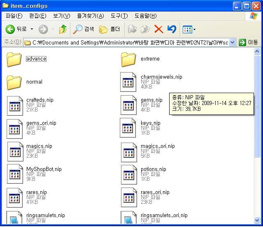Select the advance folder icon
Screen dimensions: 263x227
[14, 59]
